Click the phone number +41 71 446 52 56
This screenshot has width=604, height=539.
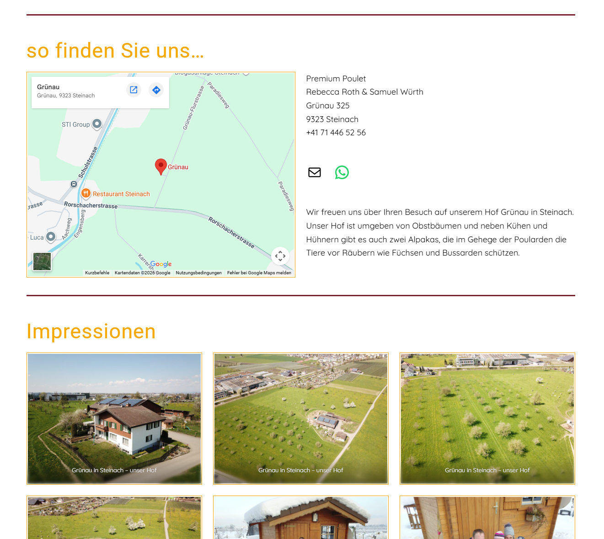click(x=336, y=133)
